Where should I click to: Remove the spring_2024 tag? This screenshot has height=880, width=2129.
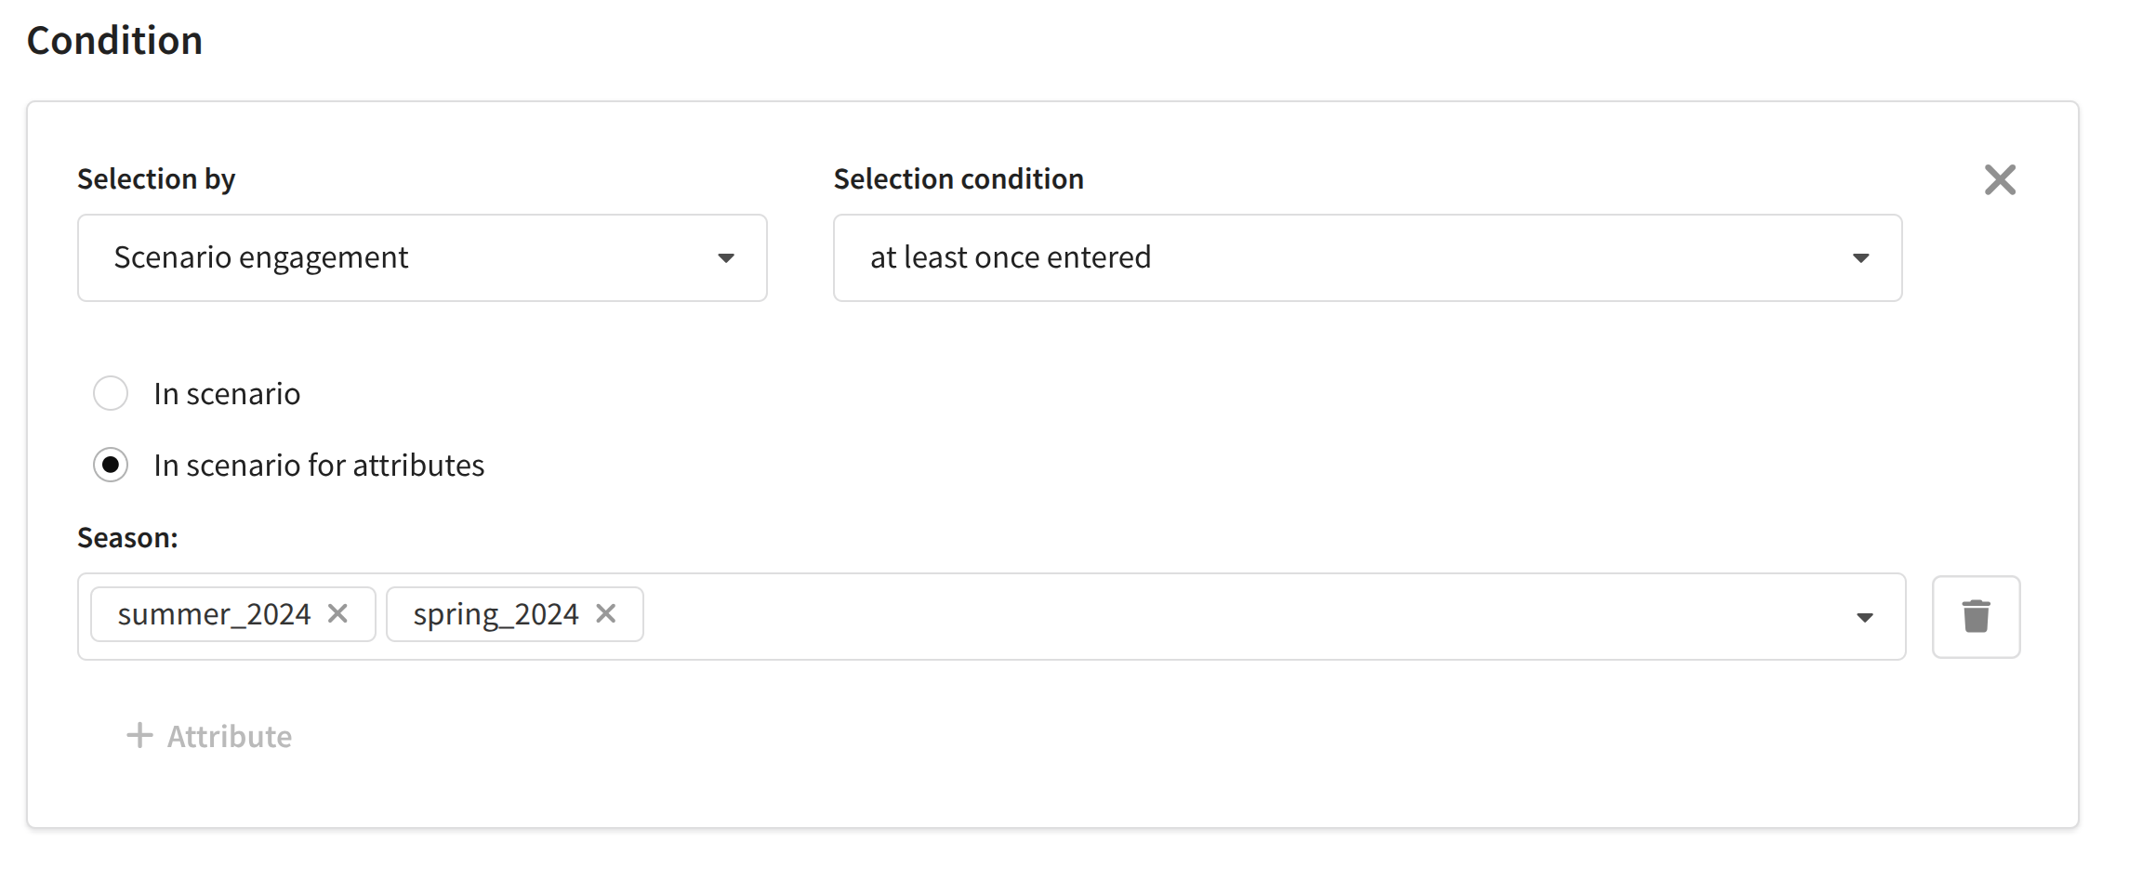(606, 613)
